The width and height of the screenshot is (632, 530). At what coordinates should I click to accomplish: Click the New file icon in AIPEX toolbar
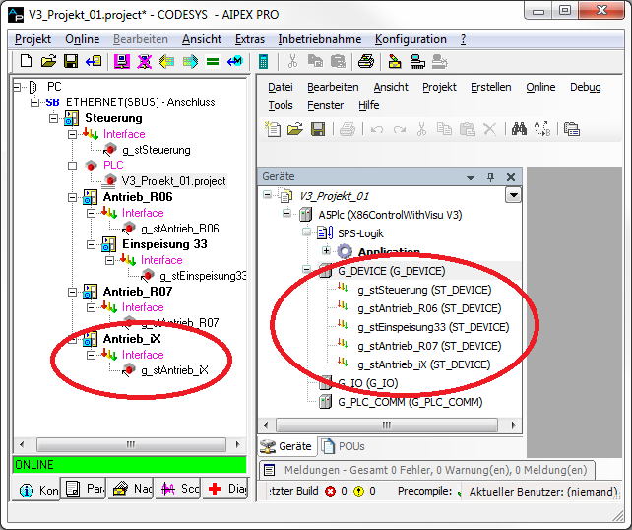click(27, 61)
